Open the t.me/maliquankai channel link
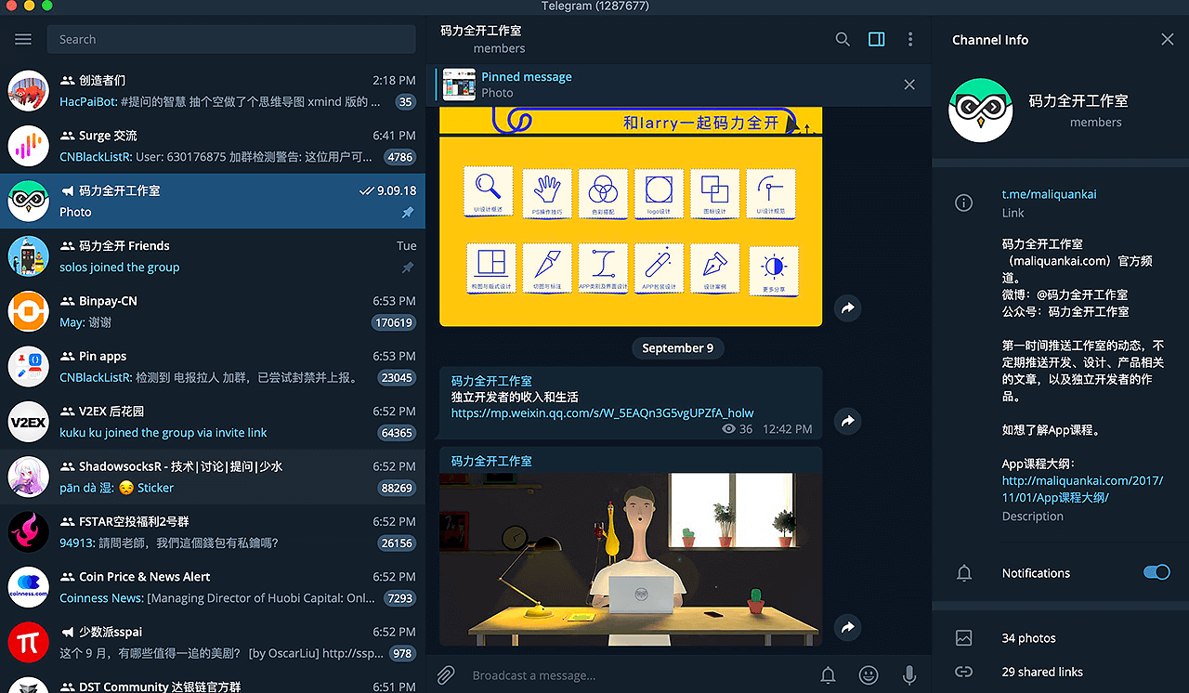 click(x=1049, y=194)
